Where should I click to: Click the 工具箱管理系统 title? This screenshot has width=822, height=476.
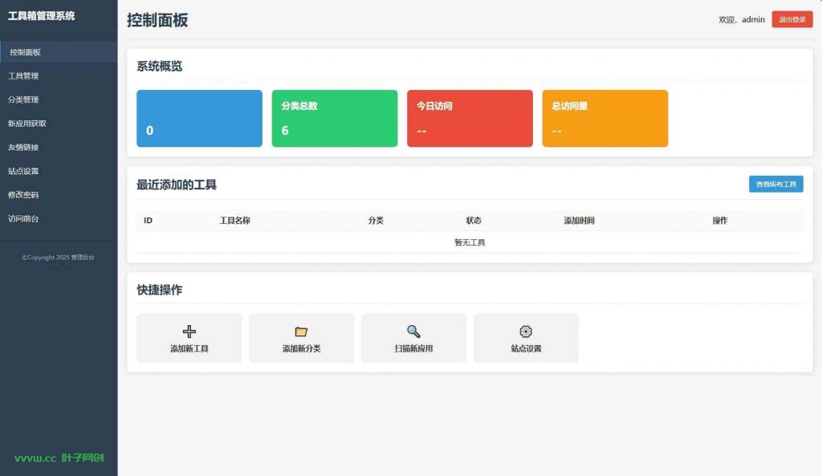pos(42,16)
